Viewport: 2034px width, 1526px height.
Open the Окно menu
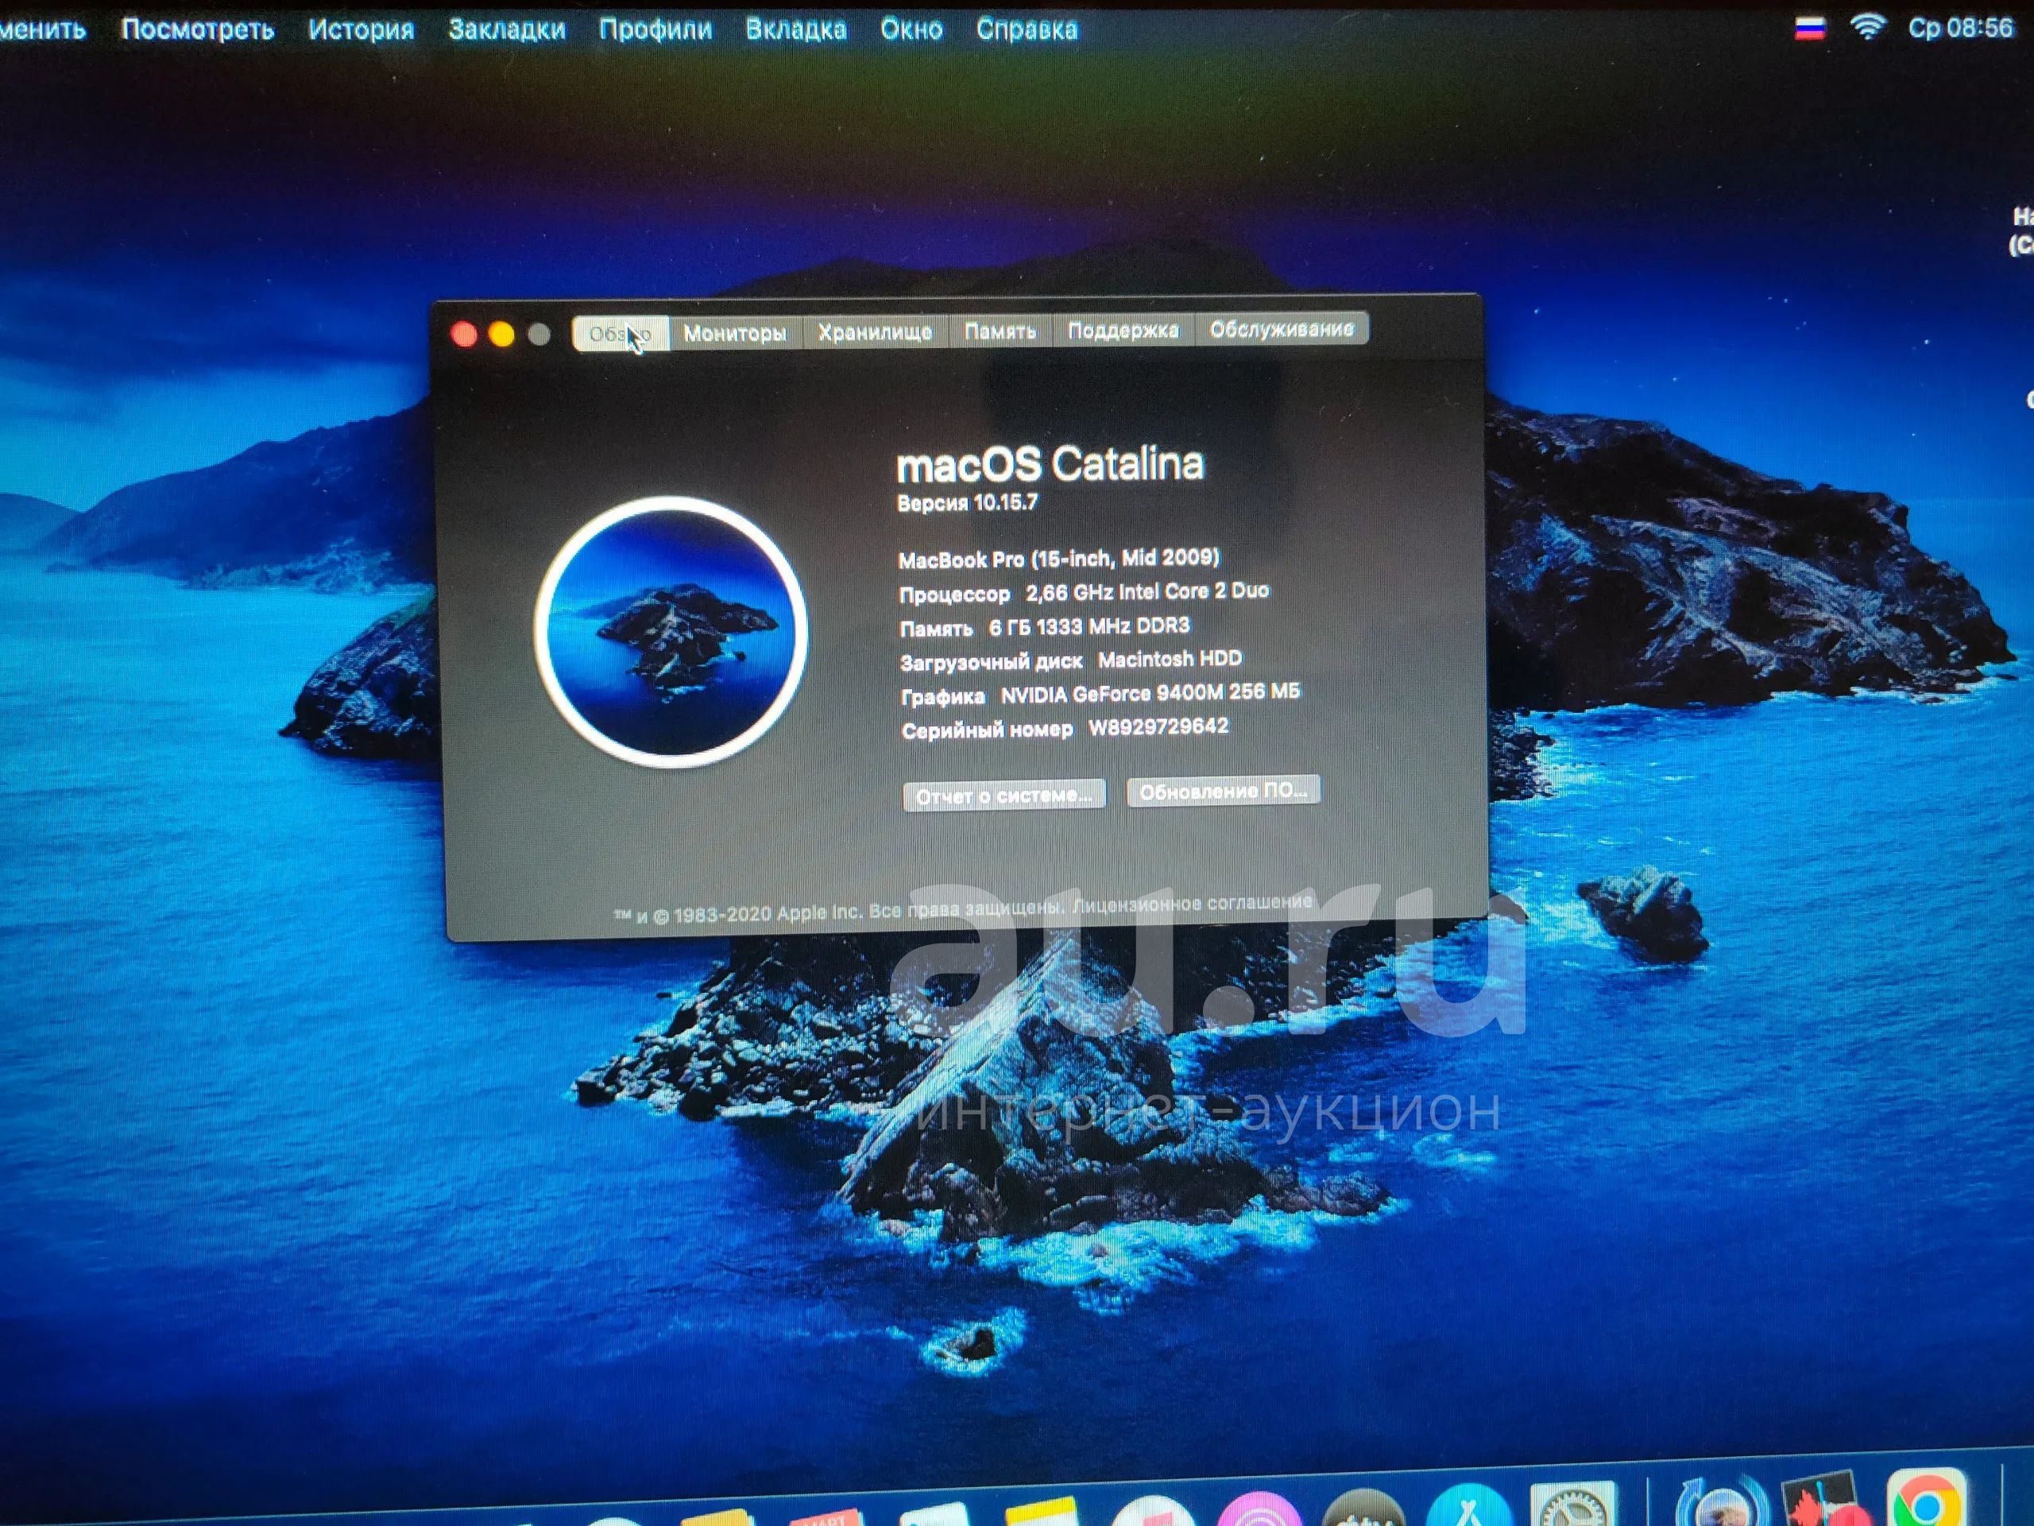pyautogui.click(x=911, y=29)
